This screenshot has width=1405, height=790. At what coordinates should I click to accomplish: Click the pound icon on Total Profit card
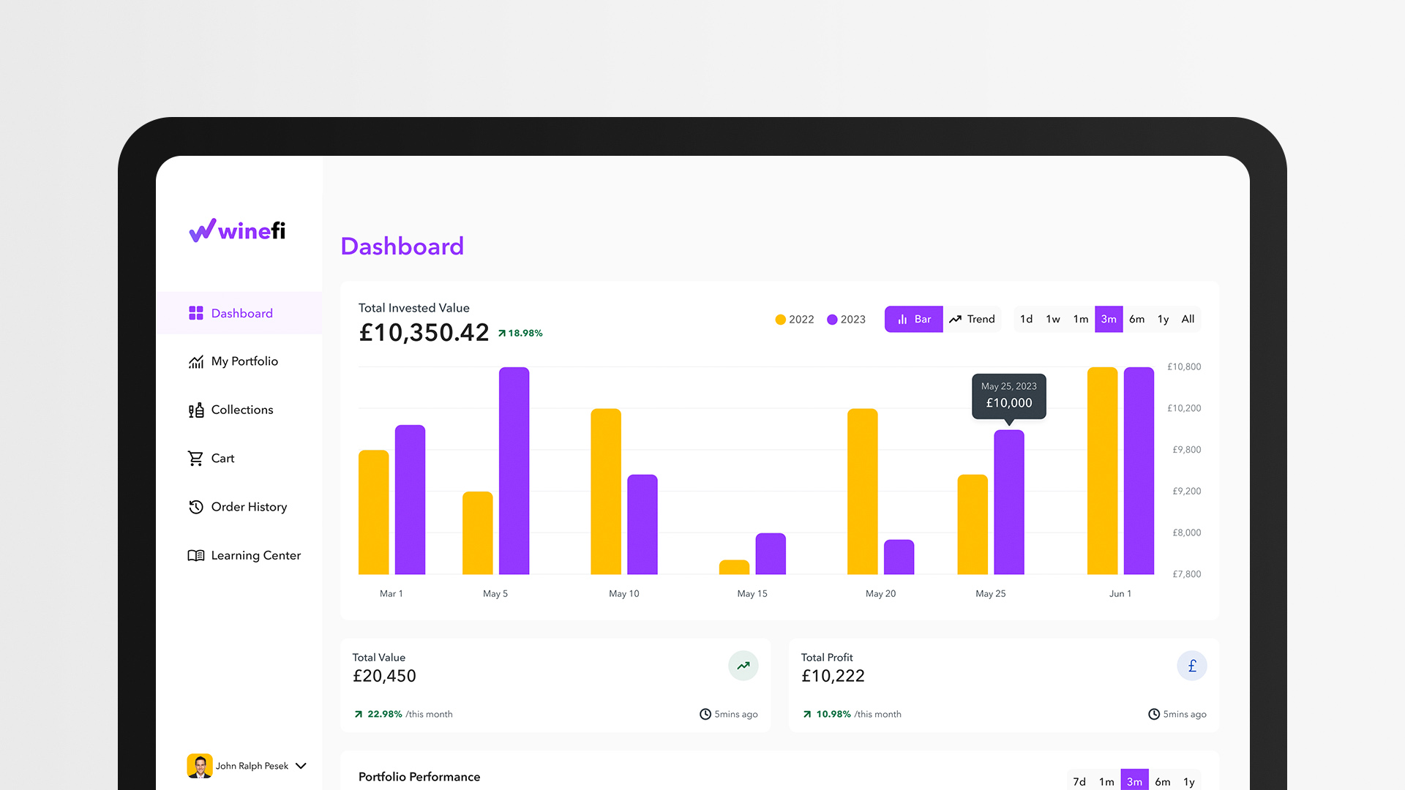[x=1191, y=666]
